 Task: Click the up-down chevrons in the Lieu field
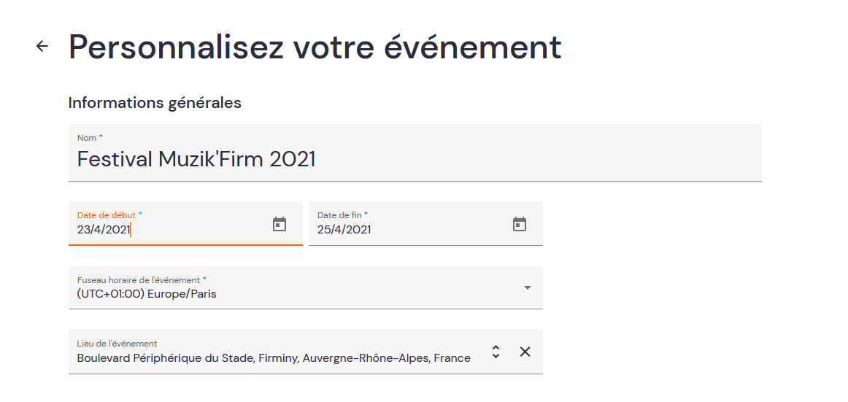click(496, 352)
